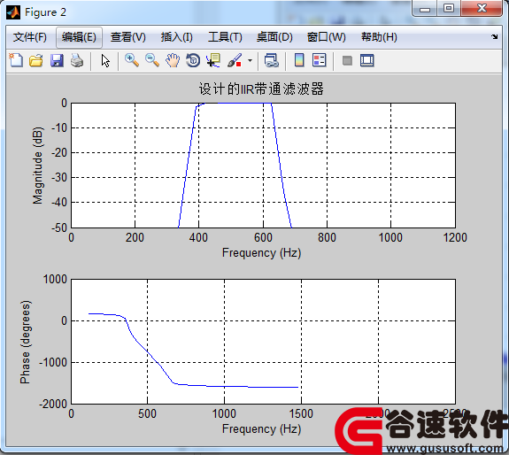Save the figure with floppy disk icon
This screenshot has height=455, width=509.
coord(57,60)
